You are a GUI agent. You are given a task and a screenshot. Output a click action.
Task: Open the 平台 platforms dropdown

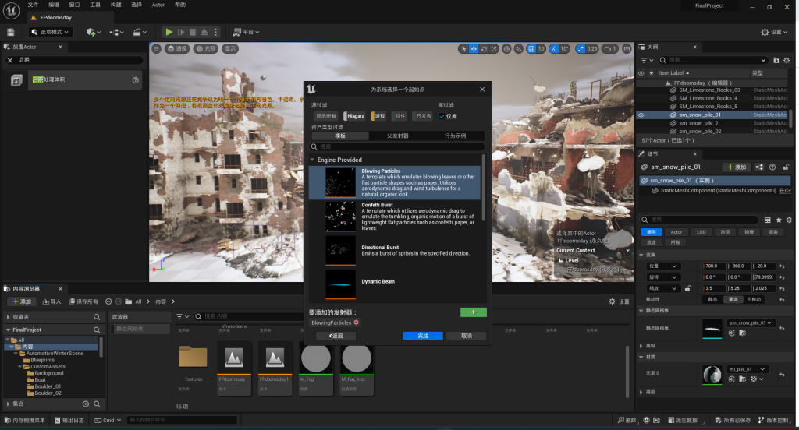[x=246, y=32]
